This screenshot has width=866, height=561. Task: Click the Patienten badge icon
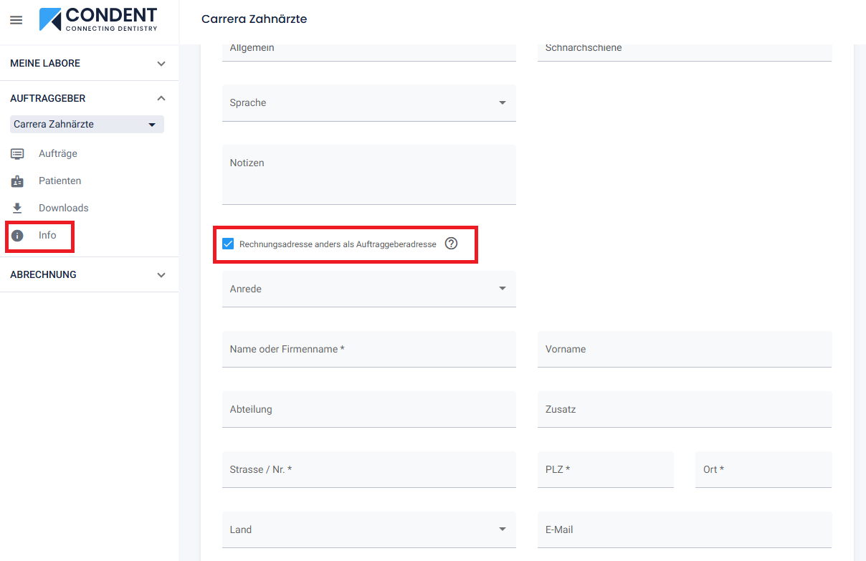point(17,181)
